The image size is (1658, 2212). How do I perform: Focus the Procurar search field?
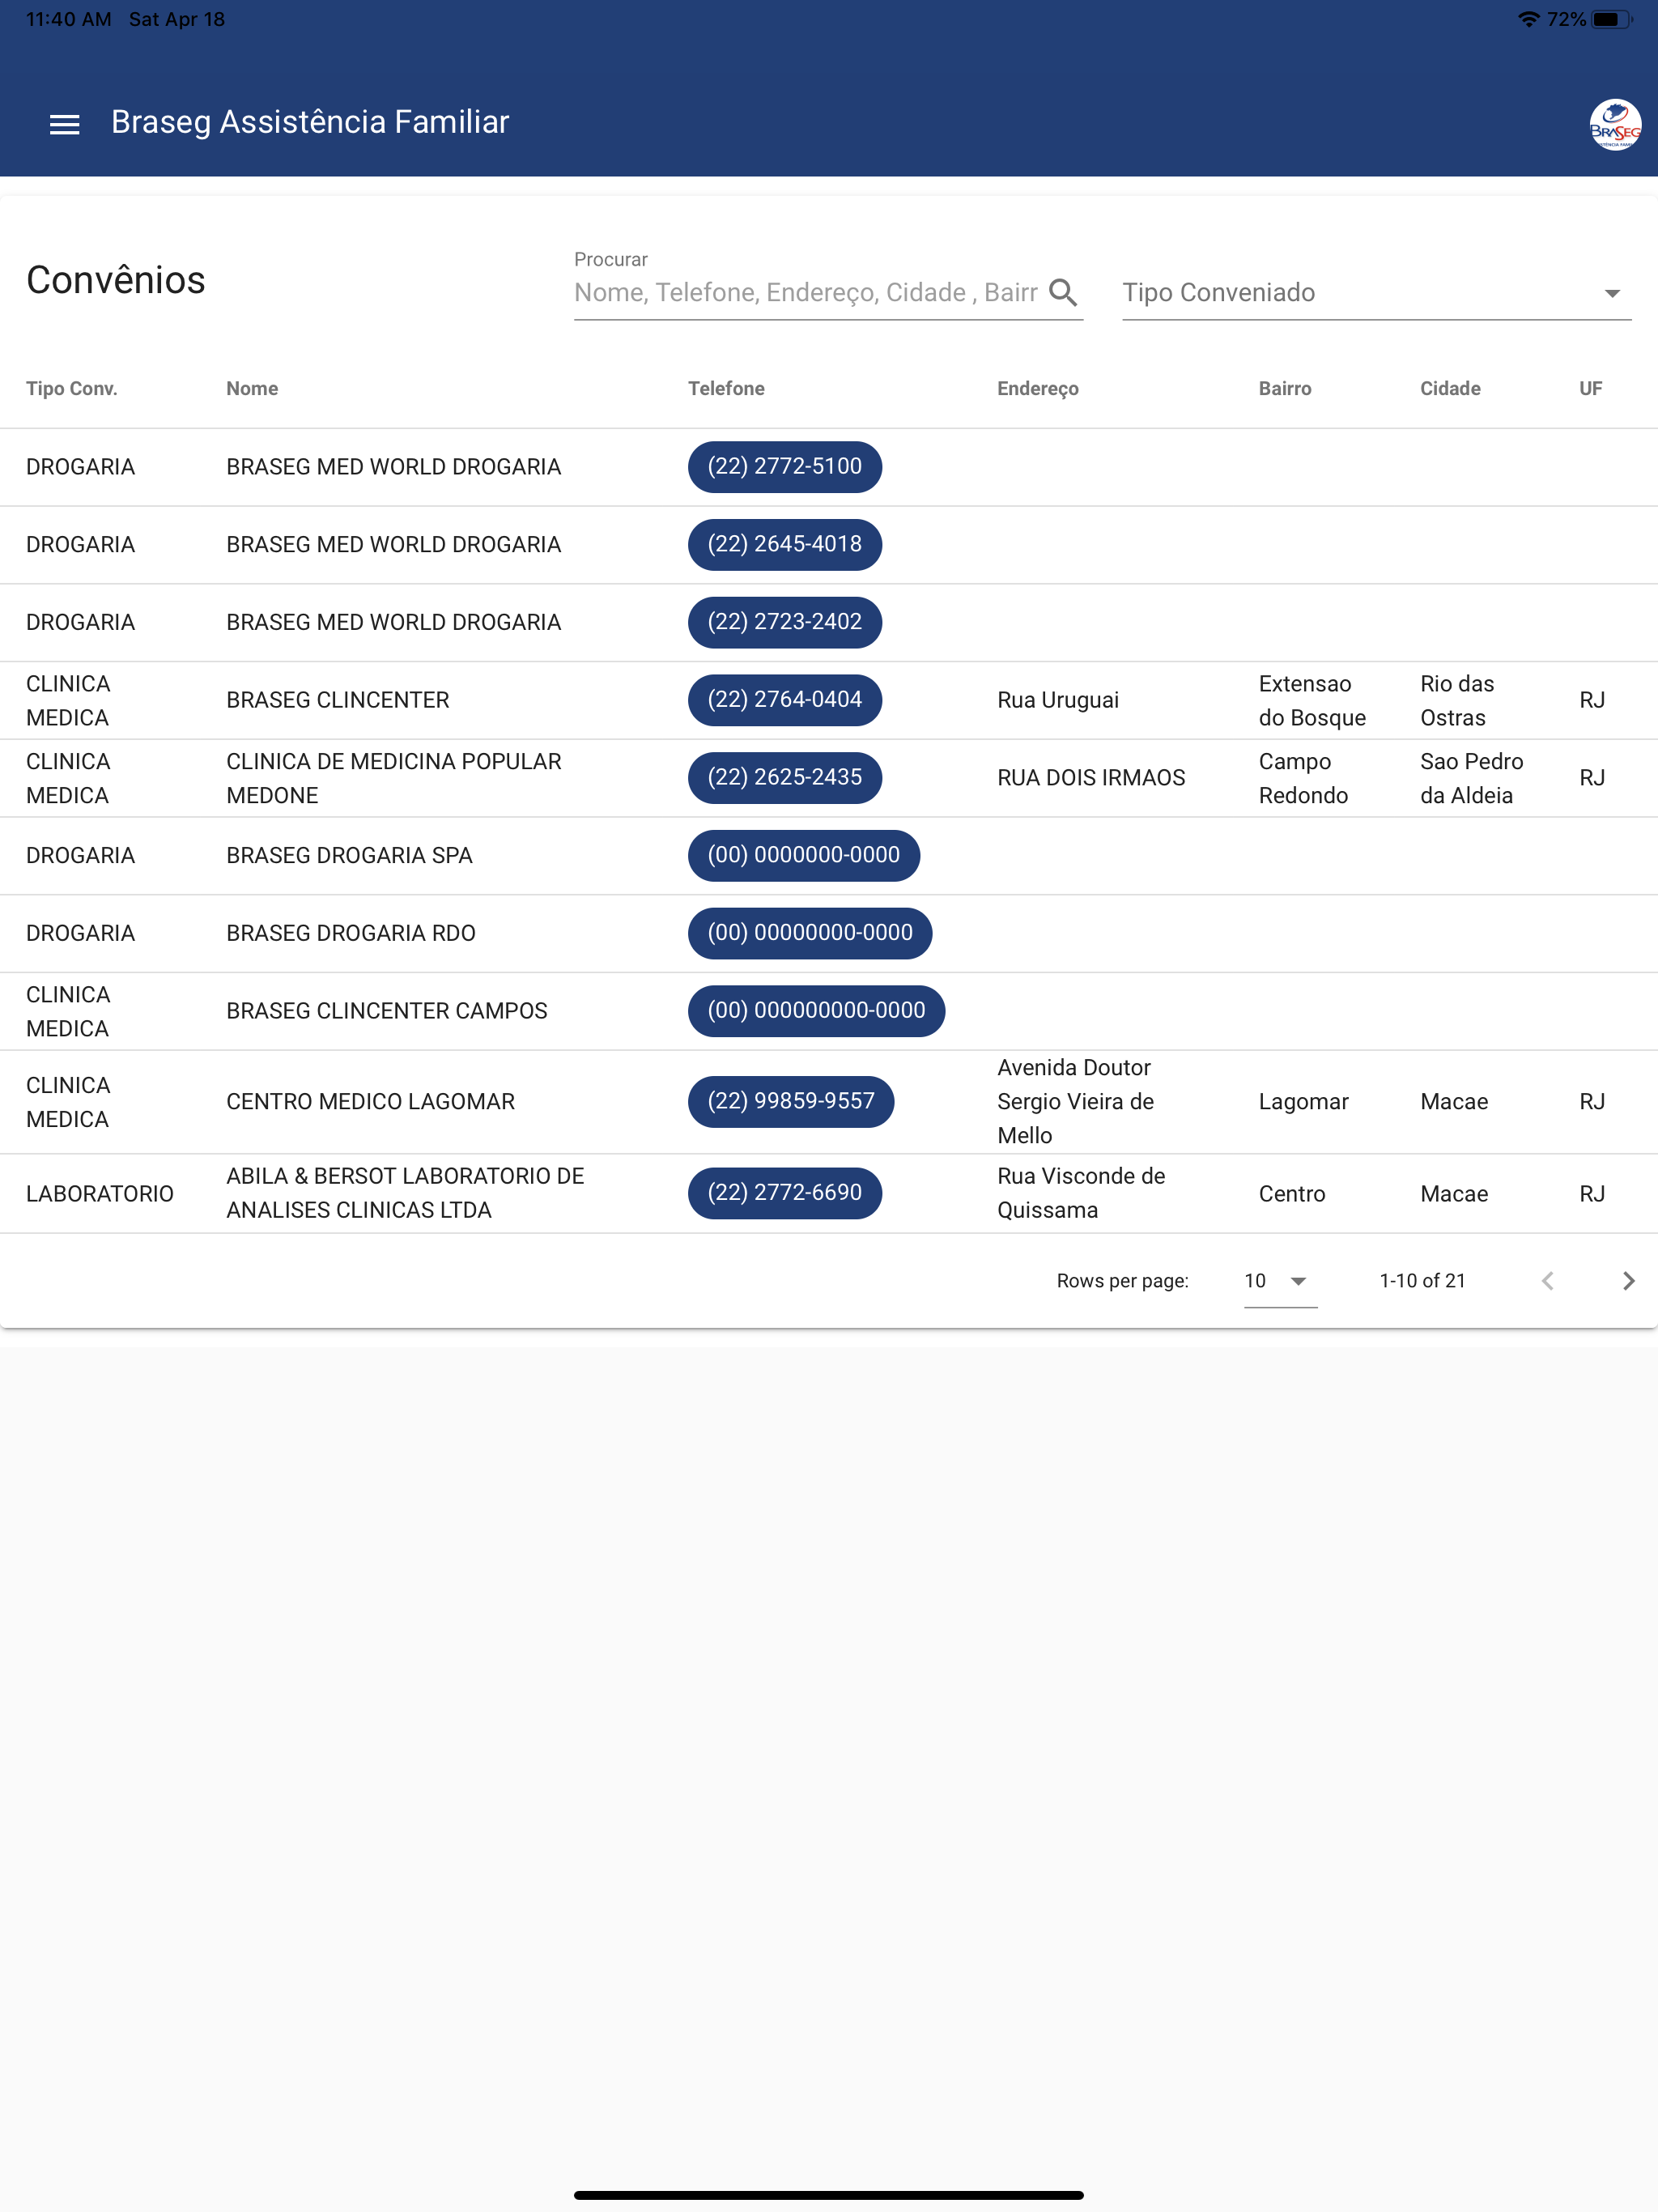tap(807, 293)
